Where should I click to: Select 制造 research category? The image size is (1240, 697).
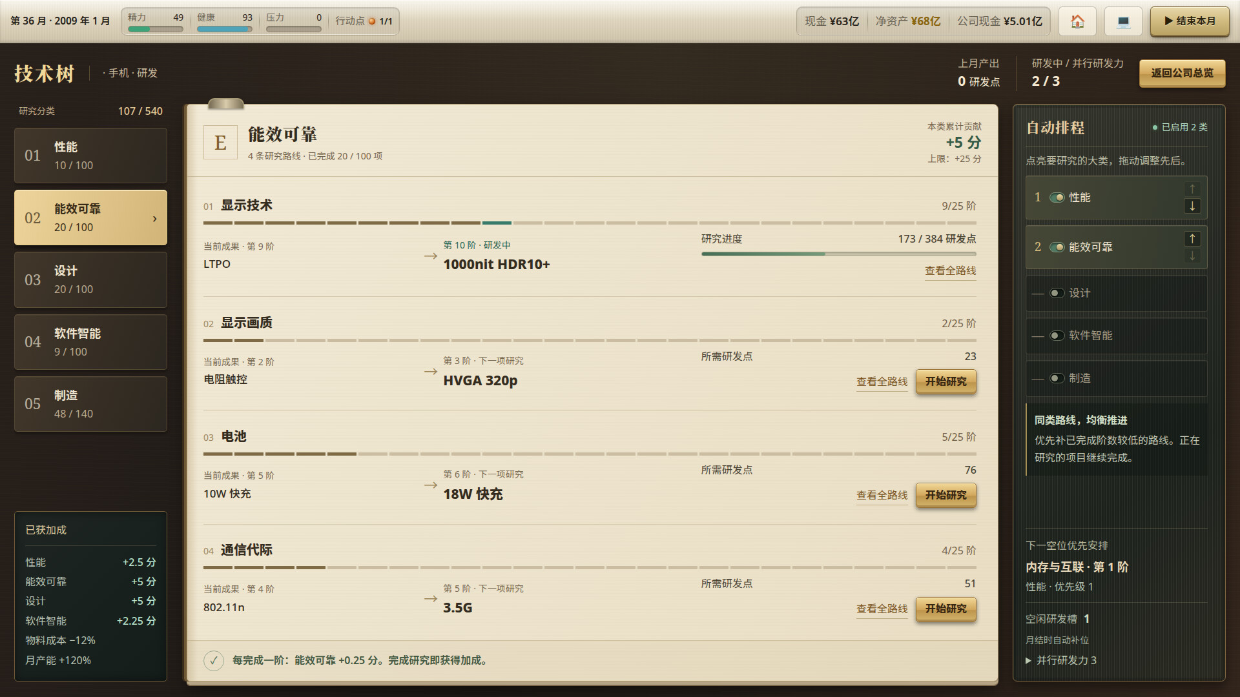pyautogui.click(x=90, y=404)
